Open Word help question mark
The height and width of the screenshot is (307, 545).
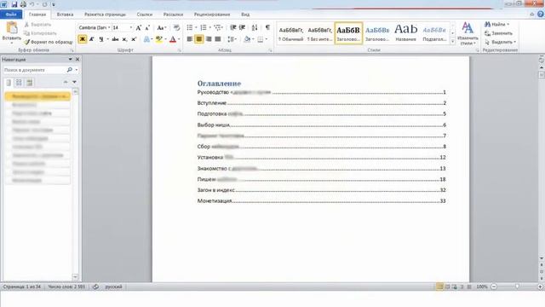pyautogui.click(x=540, y=14)
